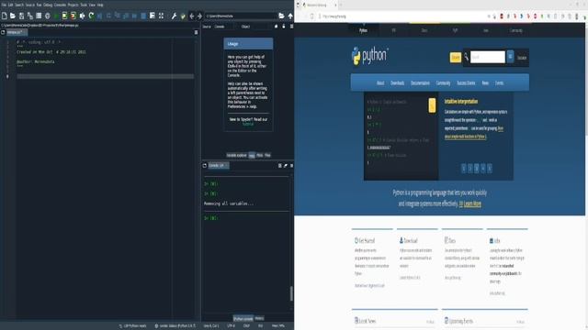Screen dimensions: 588x330
Task: Submit python.org search GO button
Action: tap(510, 57)
